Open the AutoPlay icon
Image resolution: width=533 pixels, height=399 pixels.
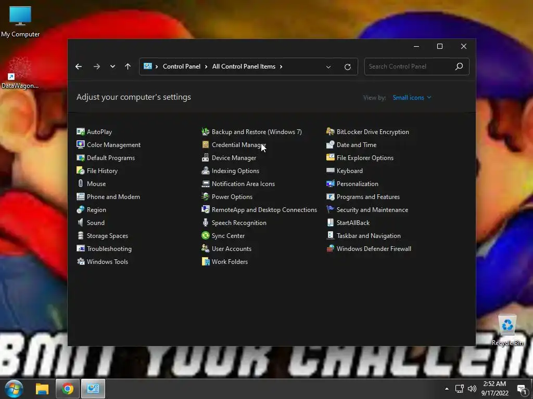81,131
